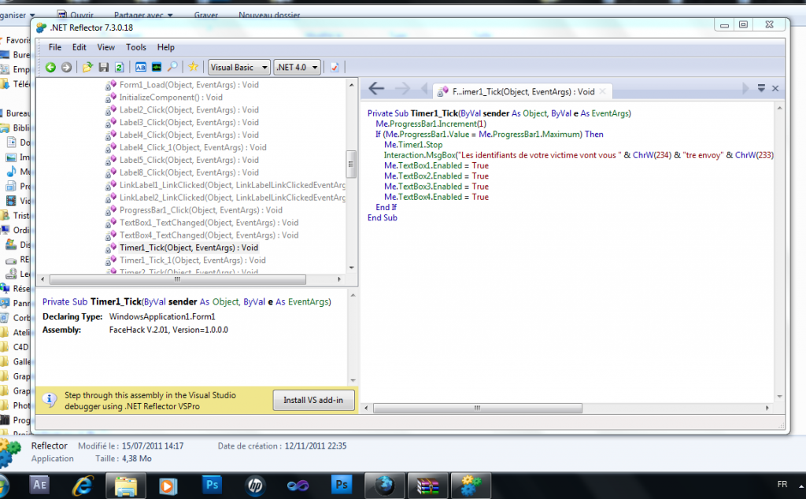Click the Increment link in the code
The image size is (806, 499).
(x=457, y=124)
